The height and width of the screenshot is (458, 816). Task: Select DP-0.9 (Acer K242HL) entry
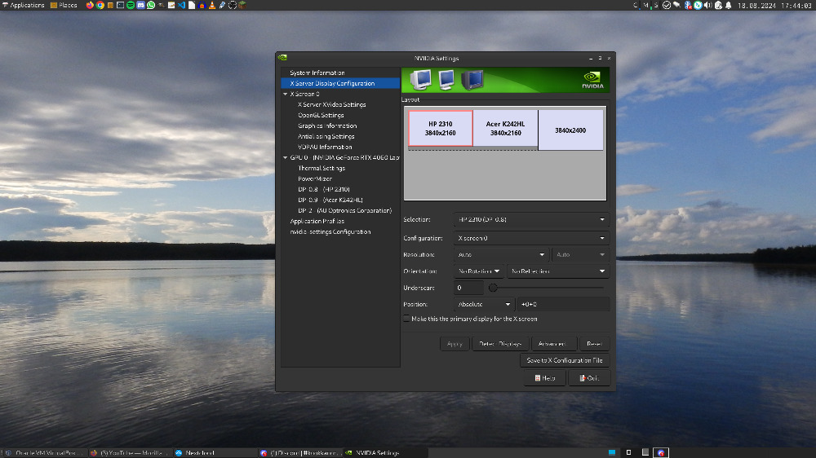(330, 200)
